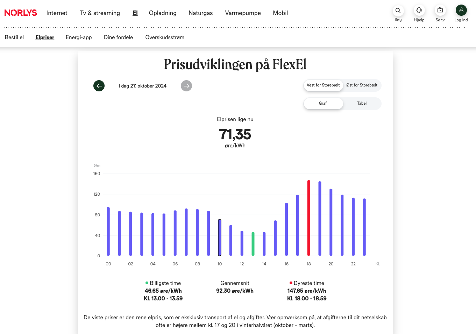Click the Norlys logo
Image resolution: width=476 pixels, height=334 pixels.
pos(21,13)
